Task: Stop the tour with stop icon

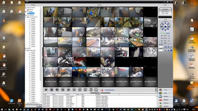Action: click(x=168, y=50)
